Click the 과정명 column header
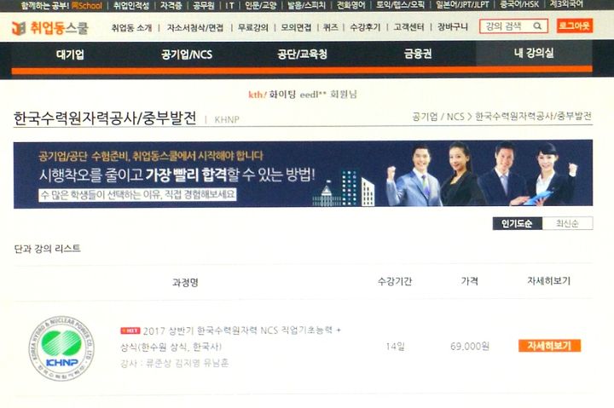Image resolution: width=614 pixels, height=408 pixels. (x=185, y=283)
